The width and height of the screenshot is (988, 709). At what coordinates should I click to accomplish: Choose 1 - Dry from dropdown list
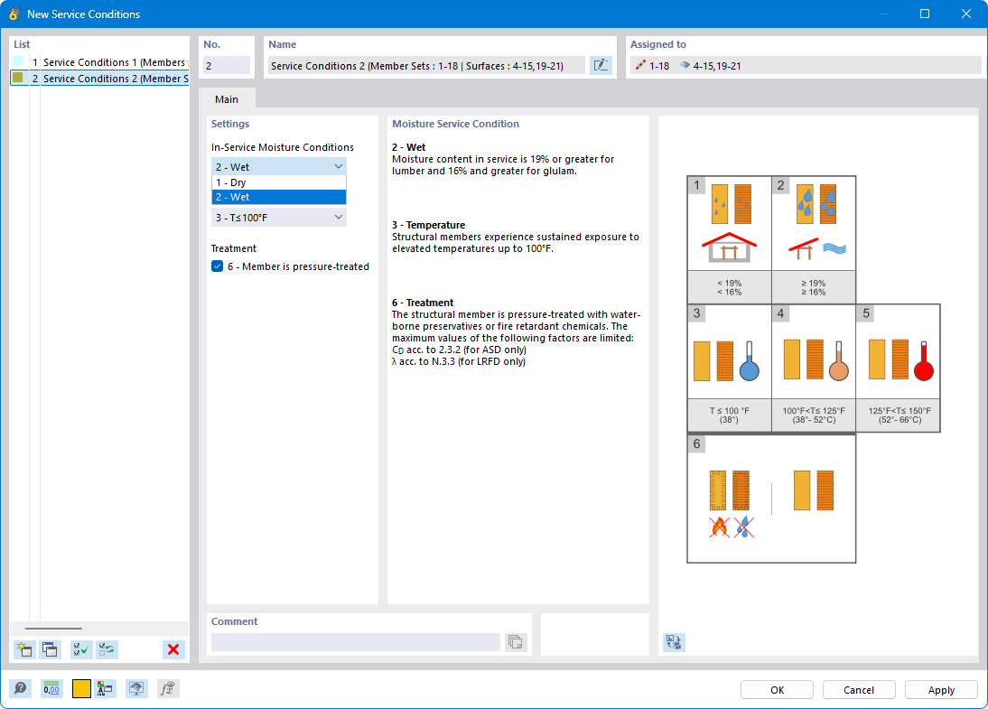click(x=279, y=182)
